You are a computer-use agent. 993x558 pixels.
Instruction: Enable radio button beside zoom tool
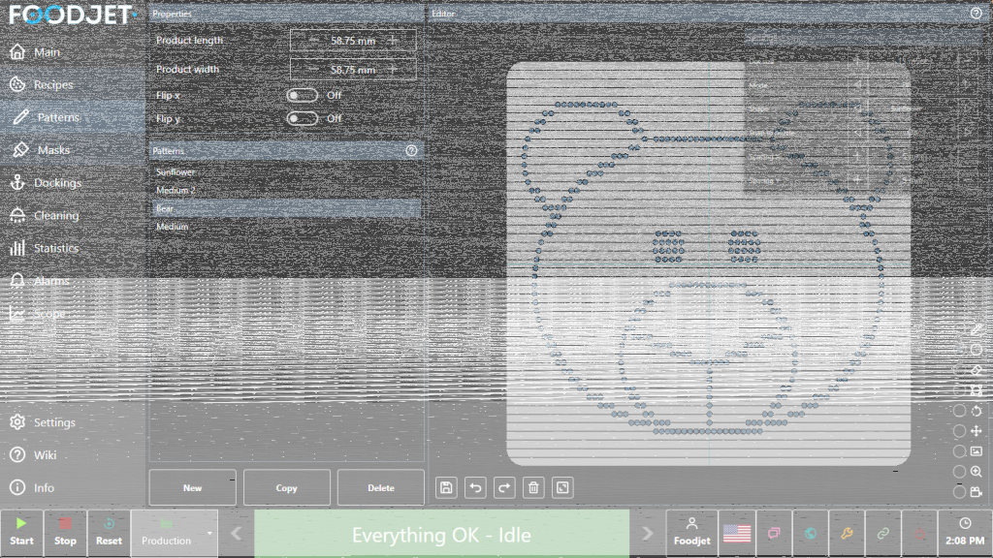pyautogui.click(x=959, y=472)
